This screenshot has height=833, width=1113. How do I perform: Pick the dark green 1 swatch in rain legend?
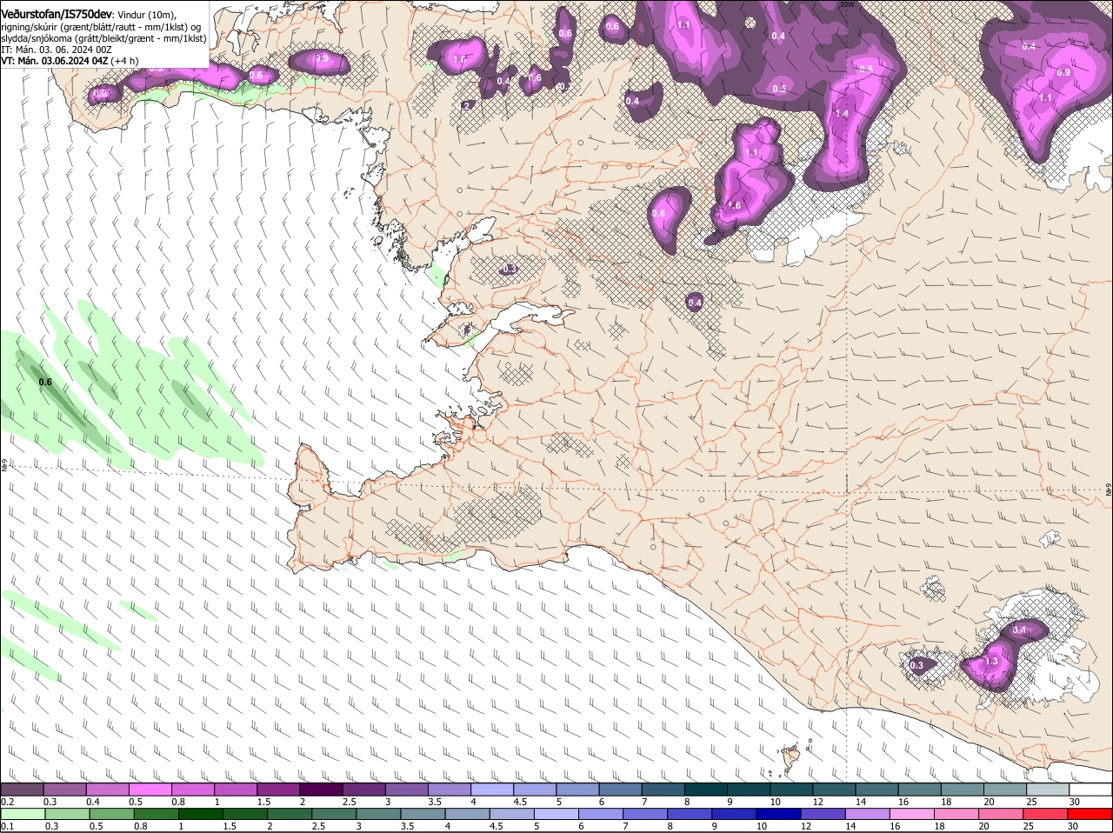coord(202,814)
